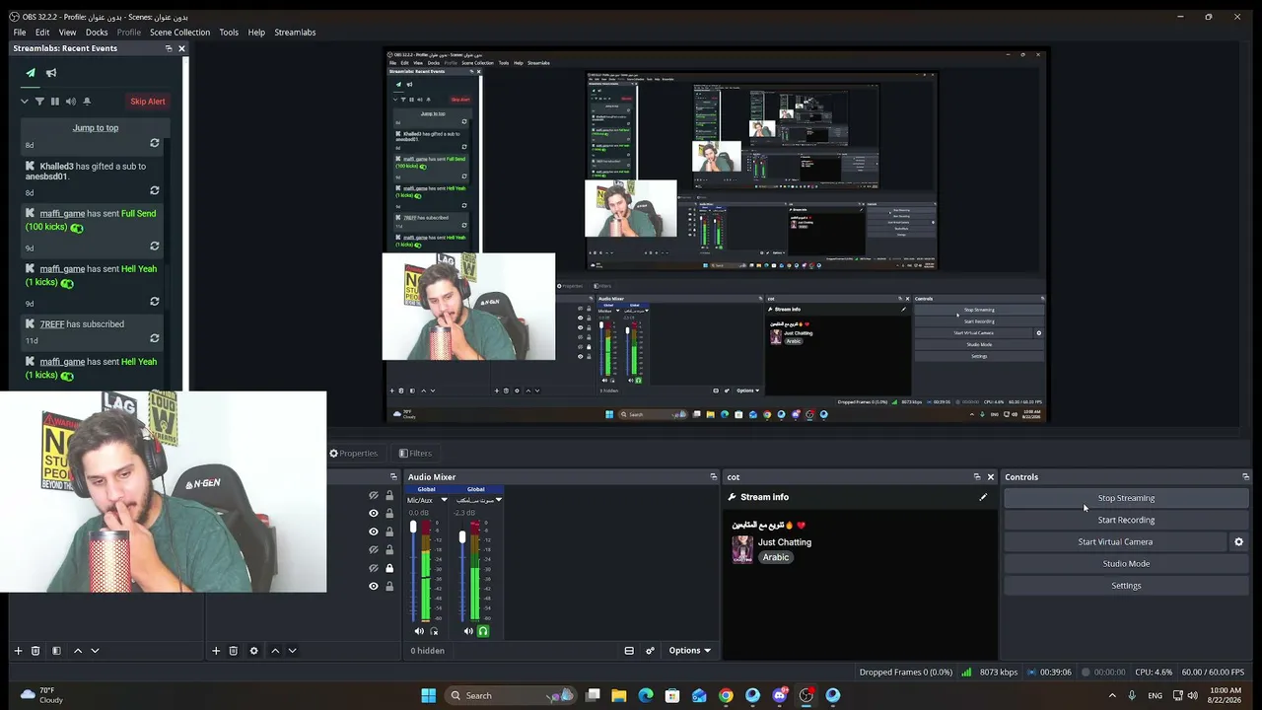Viewport: 1262px width, 710px height.
Task: Expand the Mic/Aux source dropdown arrow
Action: click(444, 500)
